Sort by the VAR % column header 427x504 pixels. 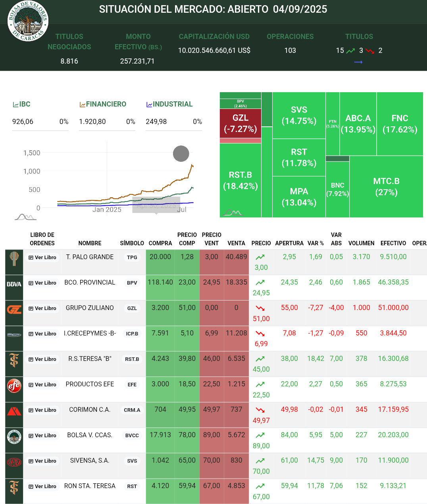(x=315, y=243)
